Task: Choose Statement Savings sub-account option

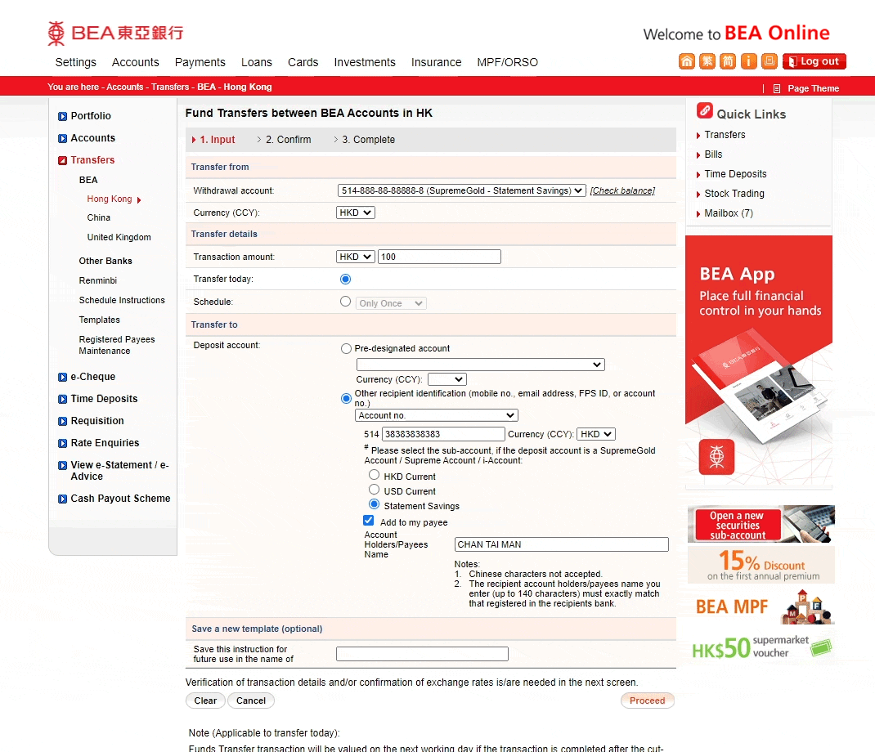Action: (x=374, y=504)
